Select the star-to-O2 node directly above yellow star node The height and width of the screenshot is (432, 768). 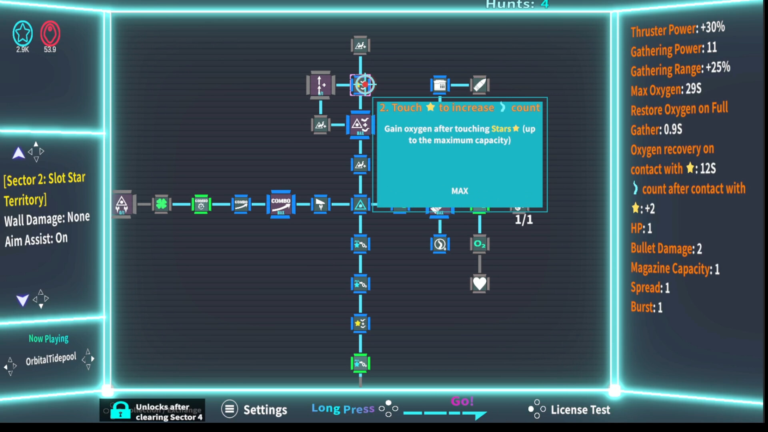[x=360, y=284]
